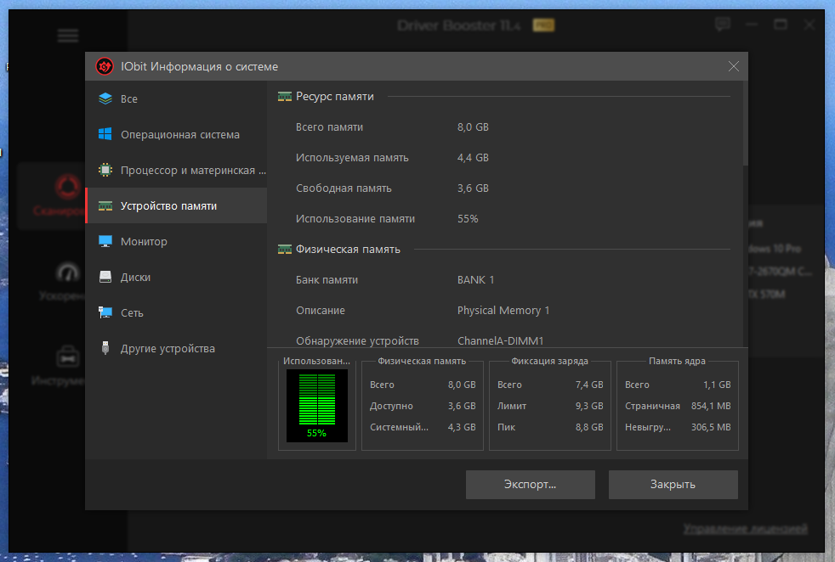Click the monitor icon in sidebar
Screen dimensions: 835x562
pyautogui.click(x=105, y=241)
